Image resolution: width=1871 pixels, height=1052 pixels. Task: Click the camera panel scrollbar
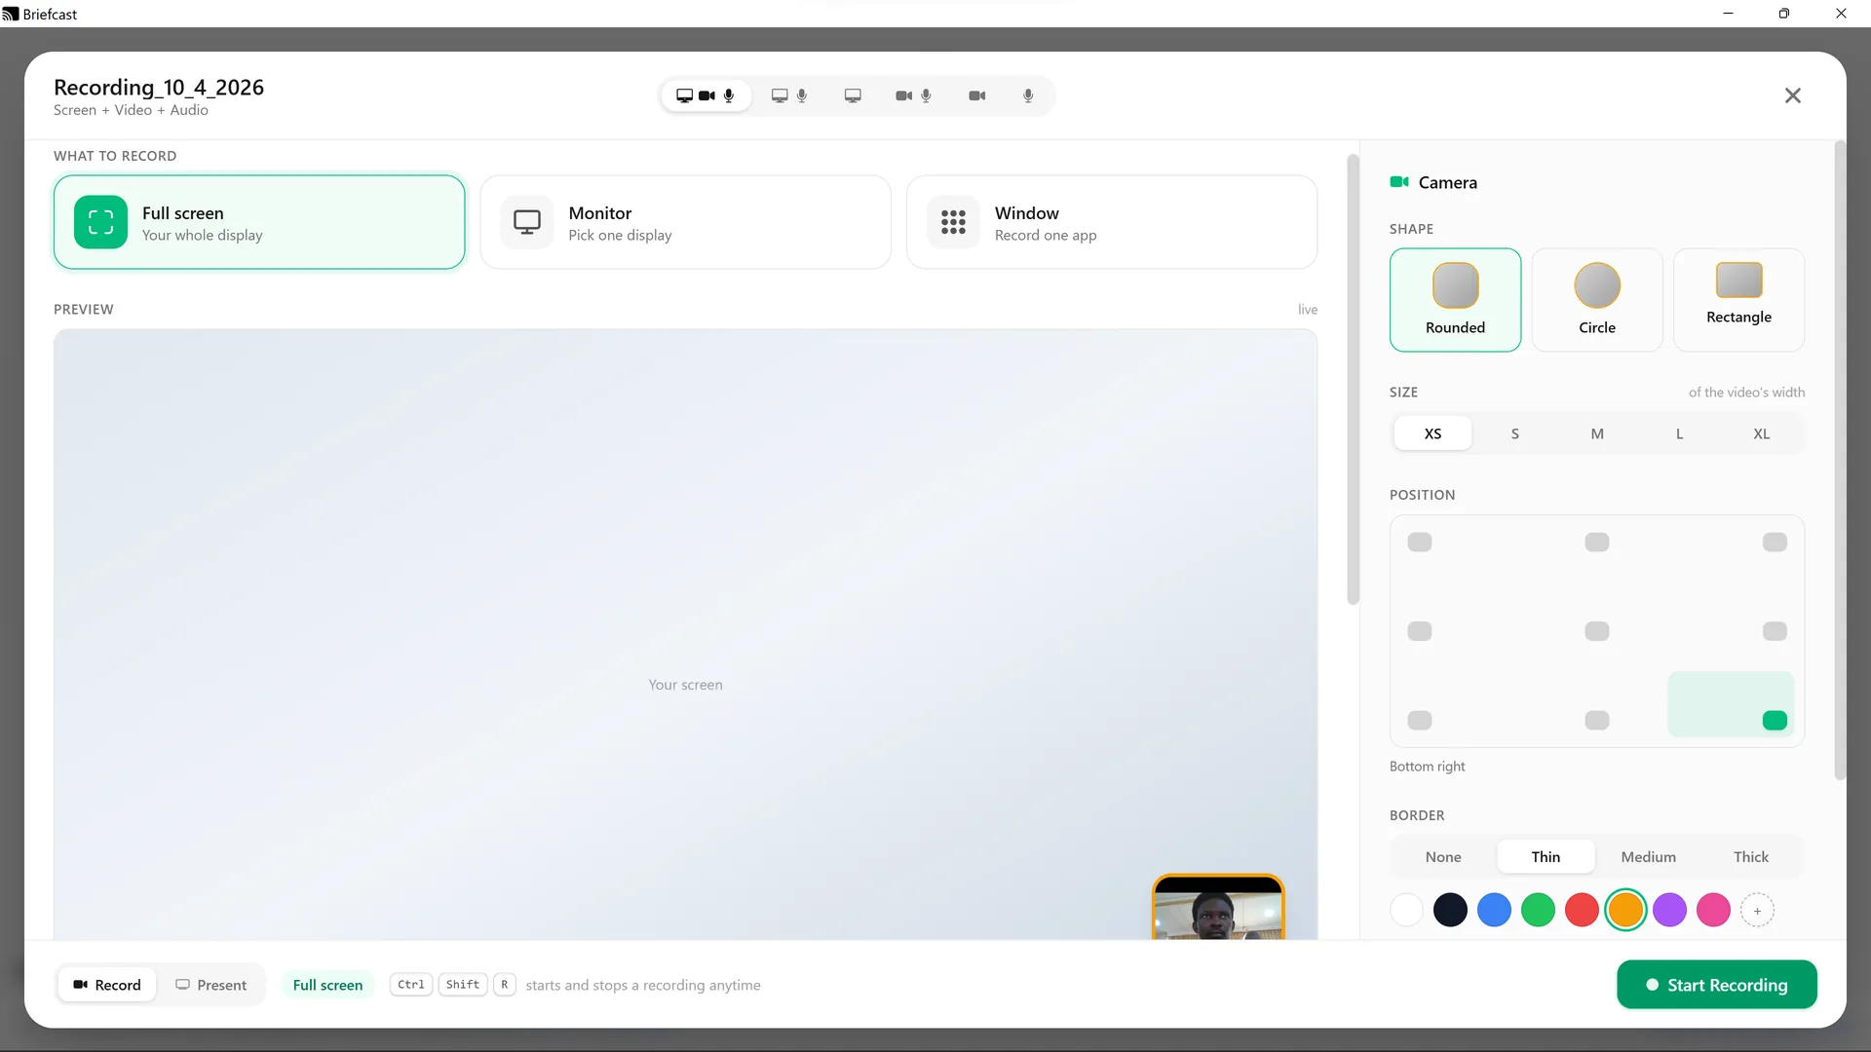click(x=1840, y=460)
